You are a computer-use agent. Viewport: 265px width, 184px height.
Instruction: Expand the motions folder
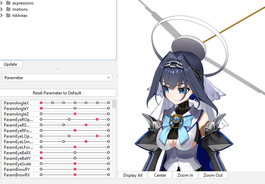[1, 9]
